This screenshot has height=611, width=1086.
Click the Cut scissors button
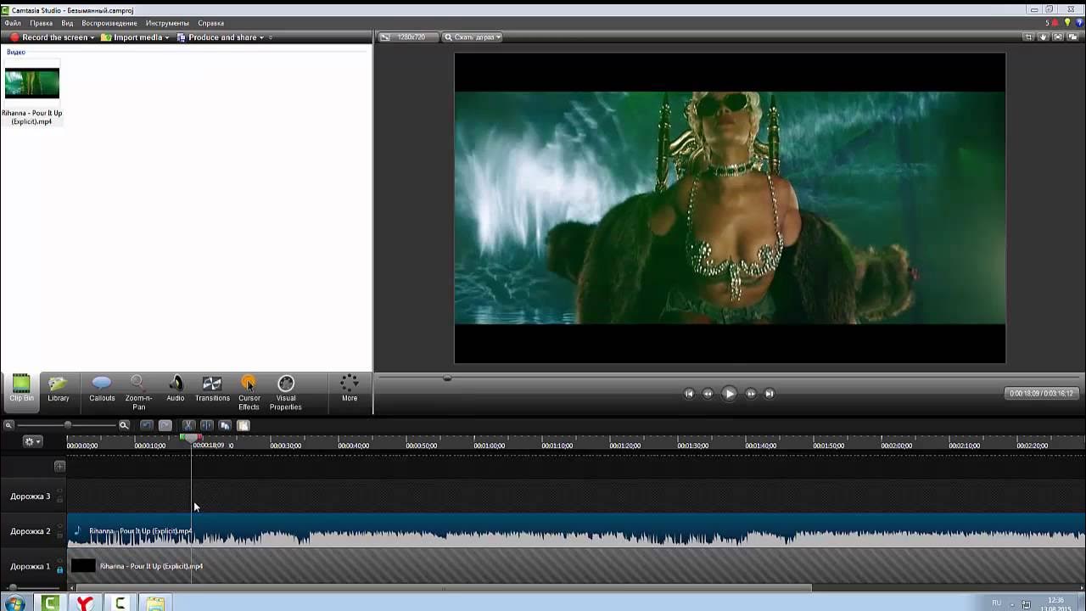[x=188, y=425]
